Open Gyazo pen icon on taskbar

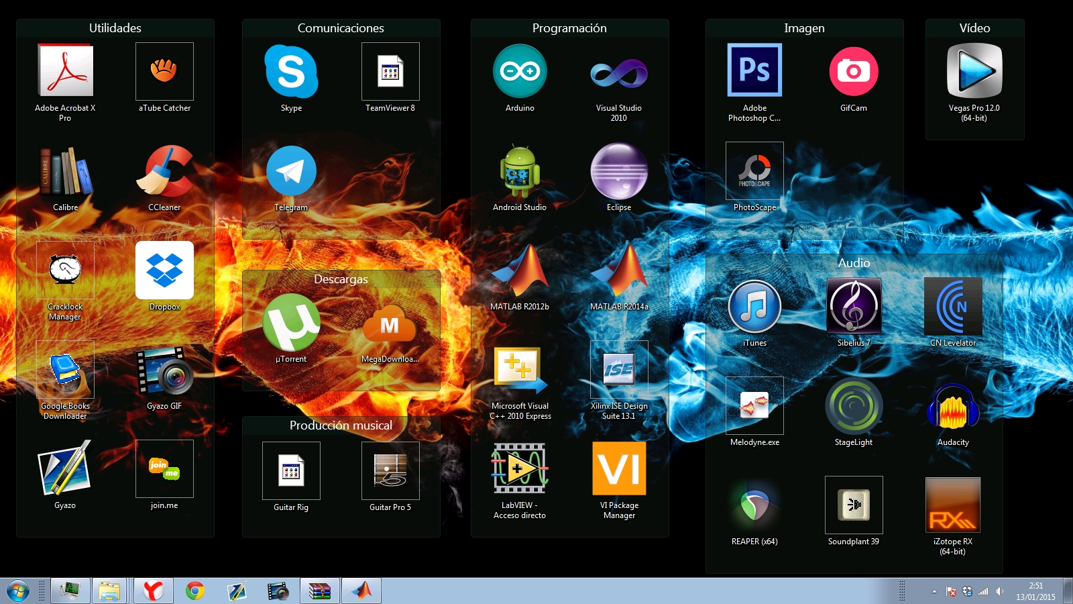[x=236, y=591]
